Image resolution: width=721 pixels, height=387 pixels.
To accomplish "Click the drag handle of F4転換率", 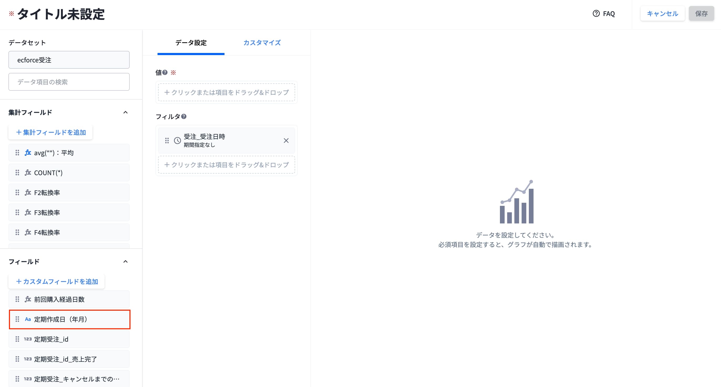I will click(17, 232).
